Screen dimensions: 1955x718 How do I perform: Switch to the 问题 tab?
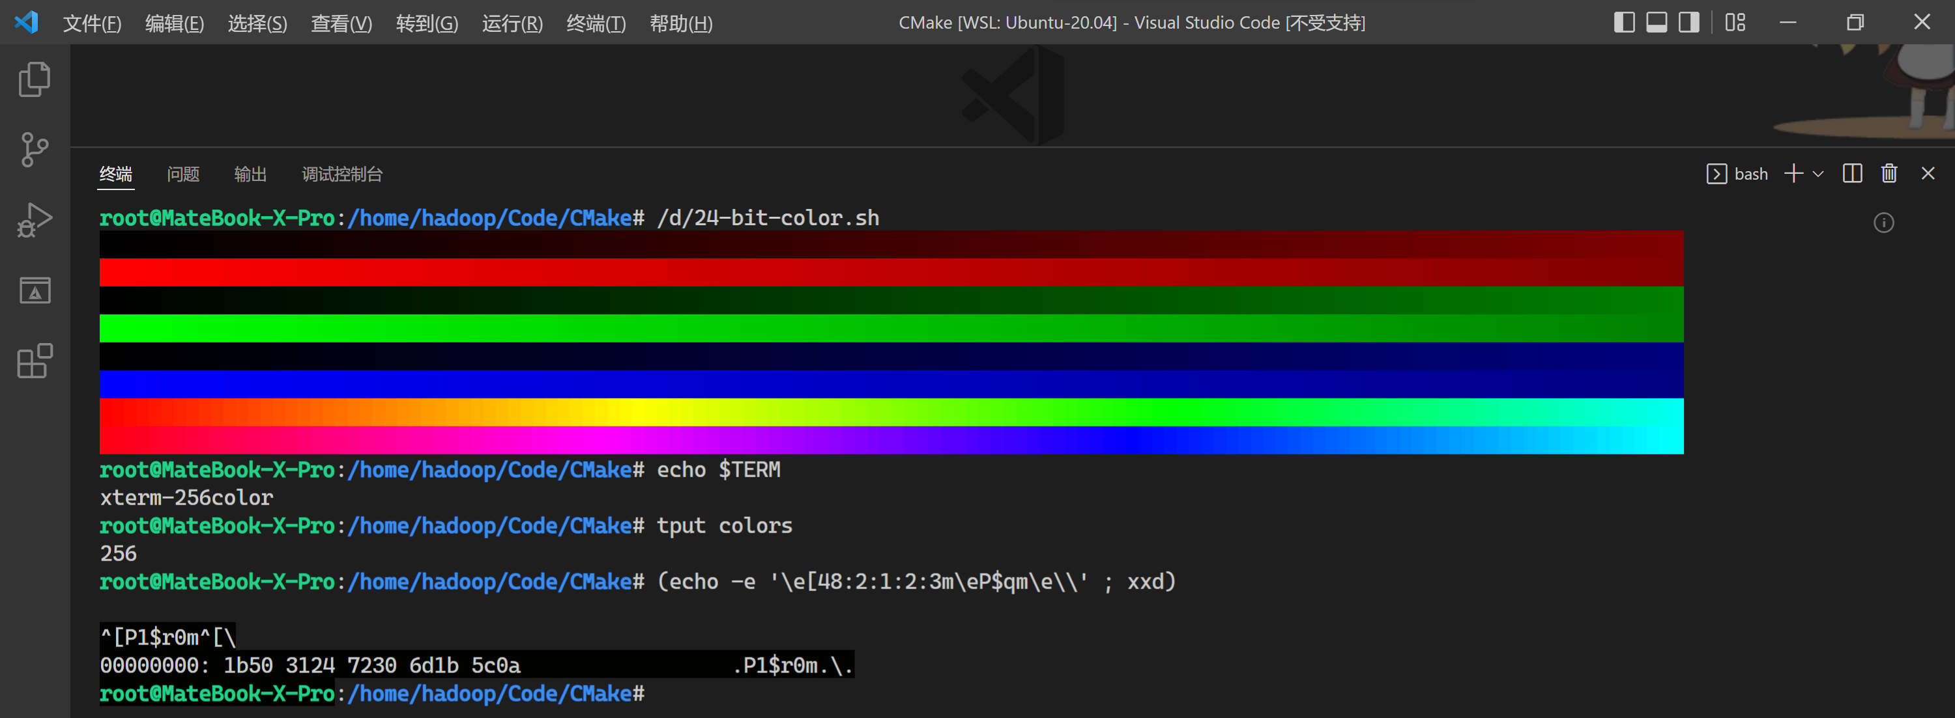pyautogui.click(x=182, y=174)
